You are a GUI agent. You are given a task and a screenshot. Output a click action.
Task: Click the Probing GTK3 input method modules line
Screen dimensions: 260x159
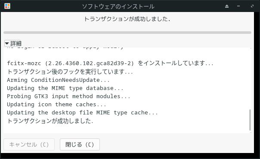click(x=68, y=96)
